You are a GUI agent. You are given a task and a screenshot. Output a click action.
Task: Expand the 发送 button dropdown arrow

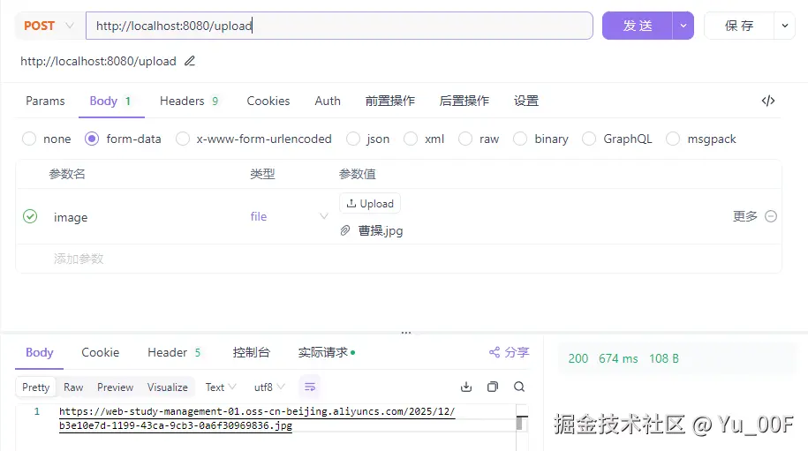click(683, 26)
